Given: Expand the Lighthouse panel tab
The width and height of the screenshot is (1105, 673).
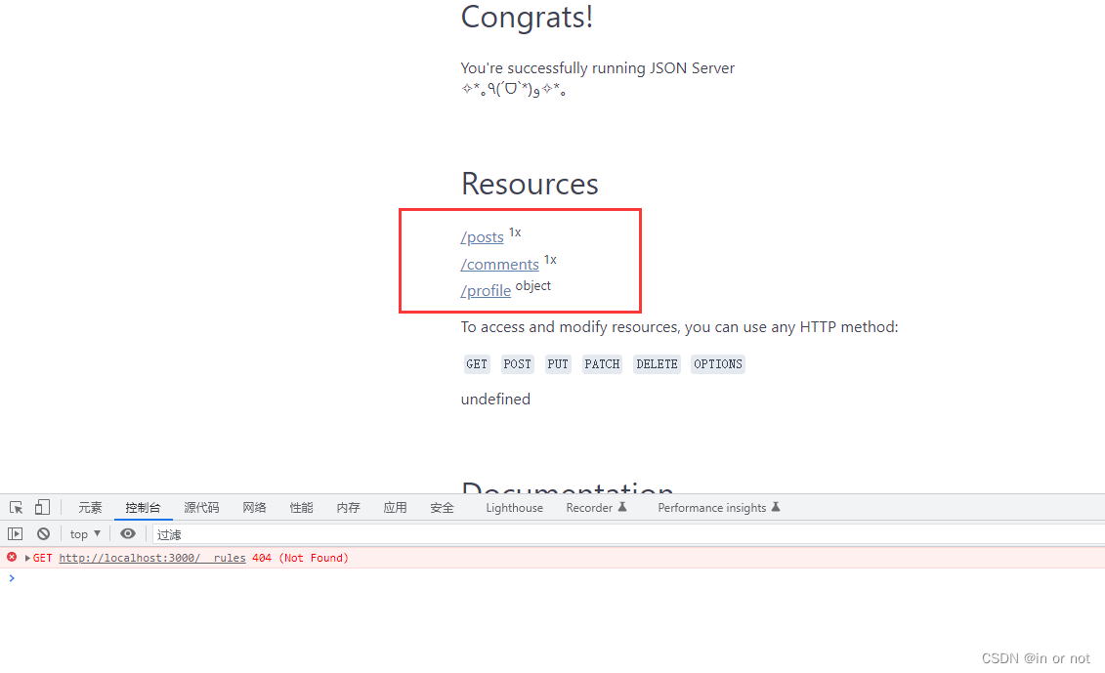Looking at the screenshot, I should (514, 507).
